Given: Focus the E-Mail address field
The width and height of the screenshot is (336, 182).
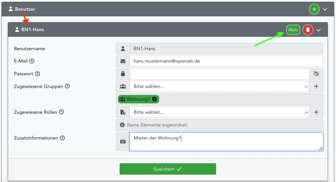Looking at the screenshot, I should 226,61.
